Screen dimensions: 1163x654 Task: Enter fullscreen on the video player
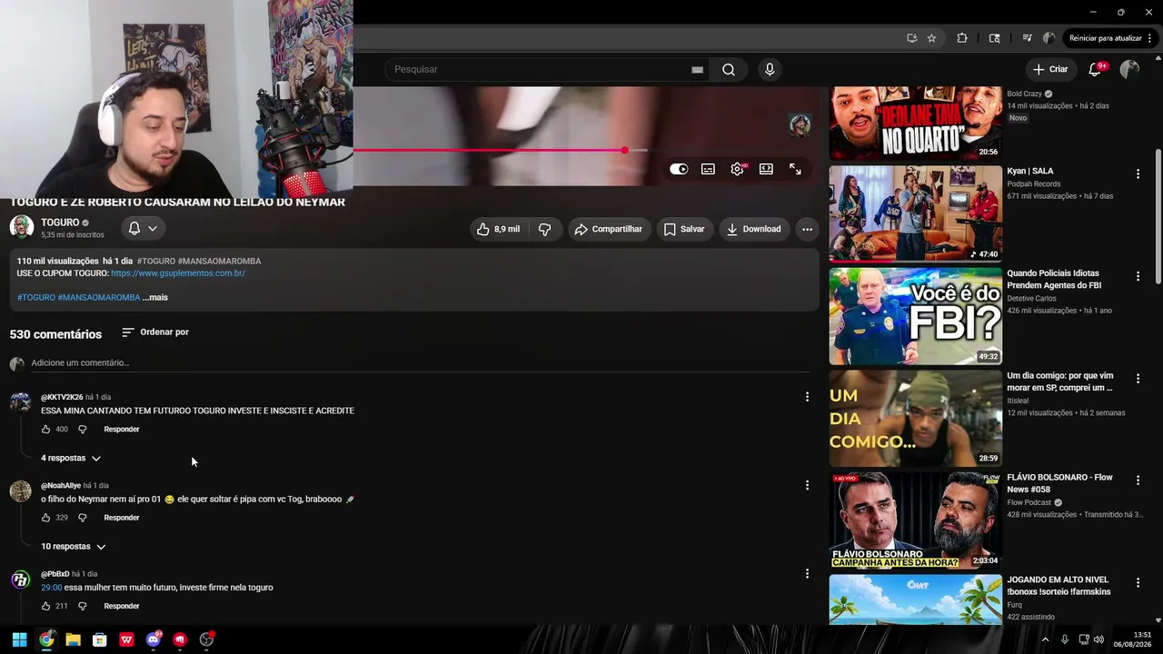(795, 169)
